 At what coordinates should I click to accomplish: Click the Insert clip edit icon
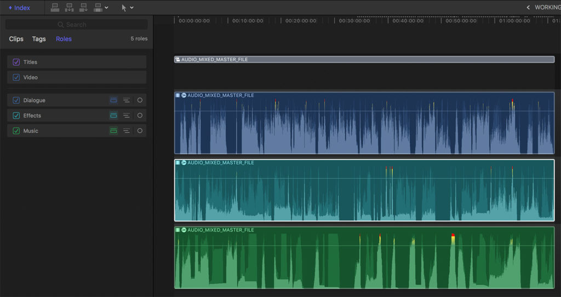(x=69, y=8)
